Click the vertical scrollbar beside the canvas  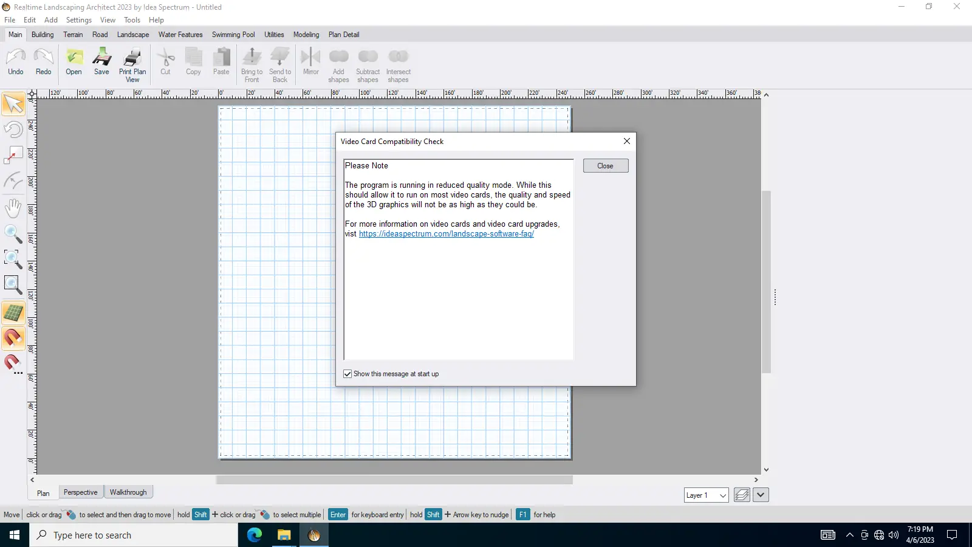click(x=766, y=281)
